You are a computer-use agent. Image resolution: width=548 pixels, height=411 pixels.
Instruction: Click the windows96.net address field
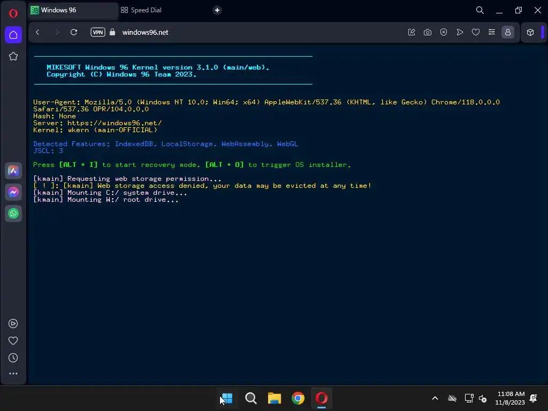pos(145,32)
